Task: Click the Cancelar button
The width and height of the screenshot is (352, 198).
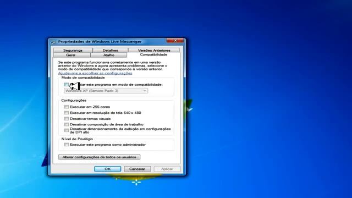Action: (137, 169)
